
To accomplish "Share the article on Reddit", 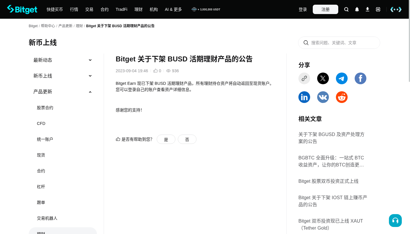I will point(342,97).
